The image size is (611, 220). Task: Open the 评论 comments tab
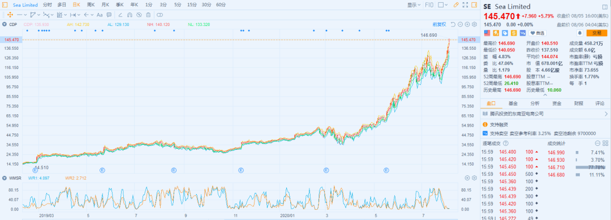(600, 103)
